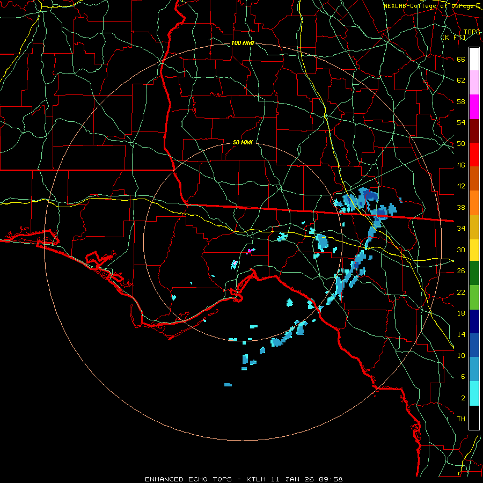Click the legend value '22'
The width and height of the screenshot is (483, 483).
(461, 292)
